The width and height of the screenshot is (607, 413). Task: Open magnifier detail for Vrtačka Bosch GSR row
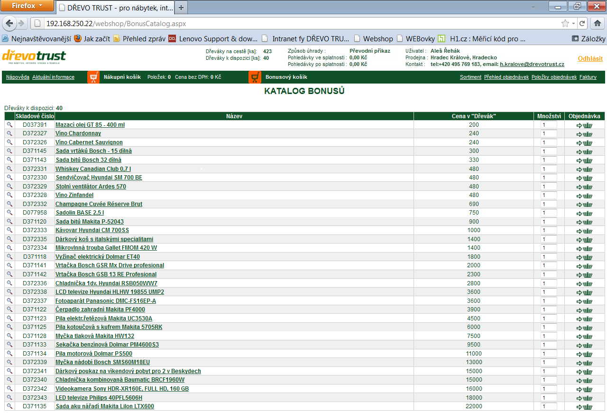[9, 265]
